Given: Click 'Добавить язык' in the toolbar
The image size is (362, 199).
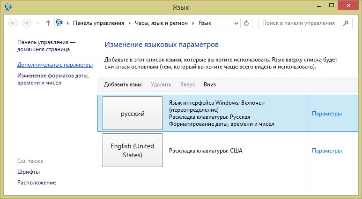Looking at the screenshot, I should [123, 84].
